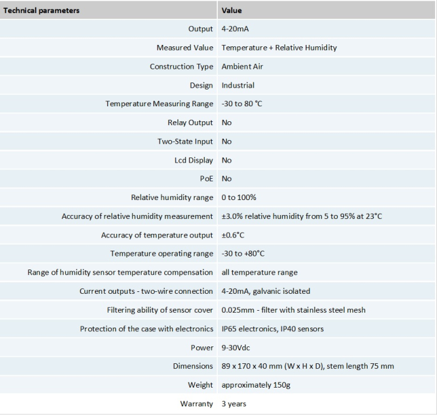Click the "Relay Output" label

click(190, 123)
